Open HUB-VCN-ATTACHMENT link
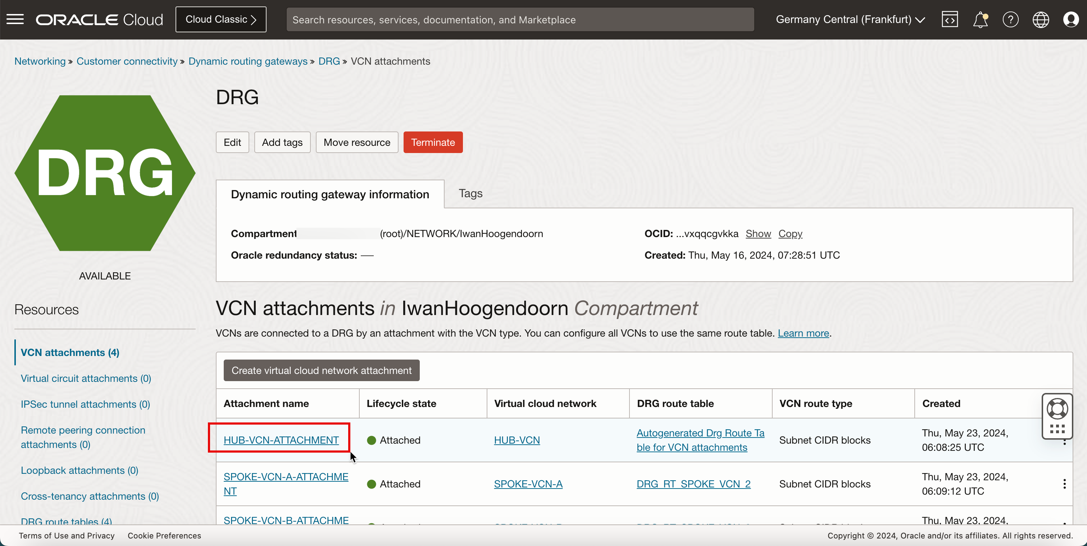 click(281, 439)
